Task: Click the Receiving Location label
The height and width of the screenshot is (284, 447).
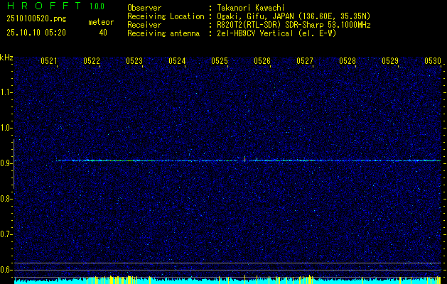Action: [x=166, y=16]
